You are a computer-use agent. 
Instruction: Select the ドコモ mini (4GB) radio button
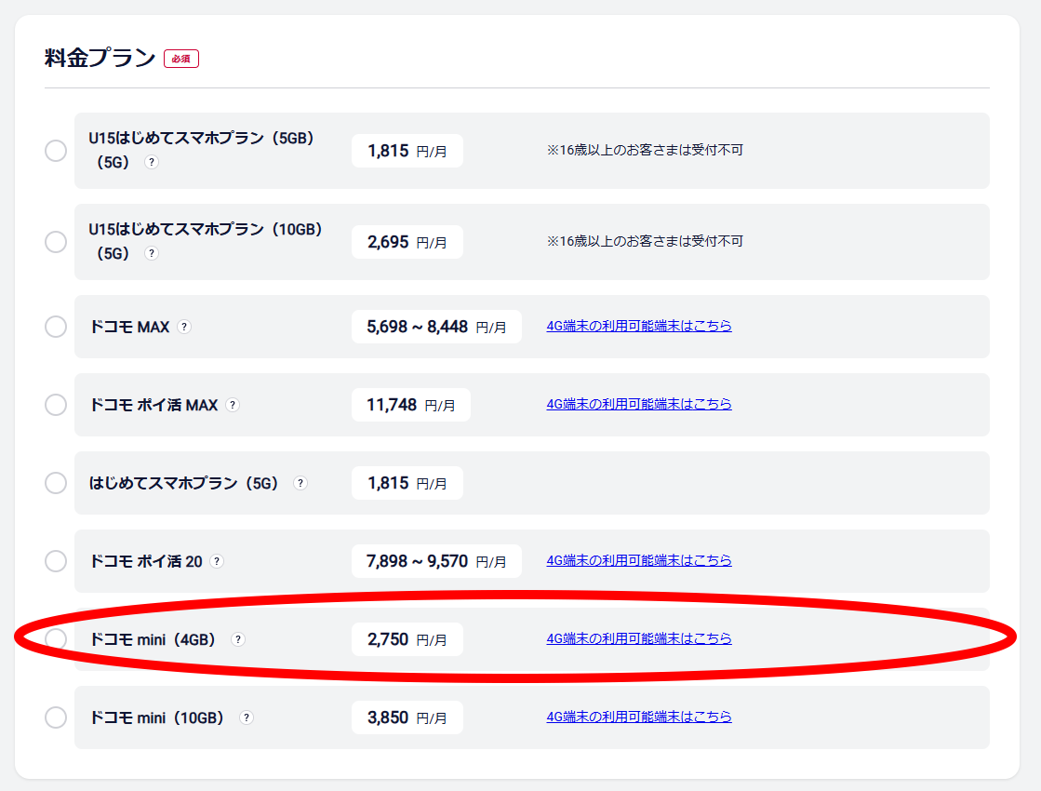(56, 639)
